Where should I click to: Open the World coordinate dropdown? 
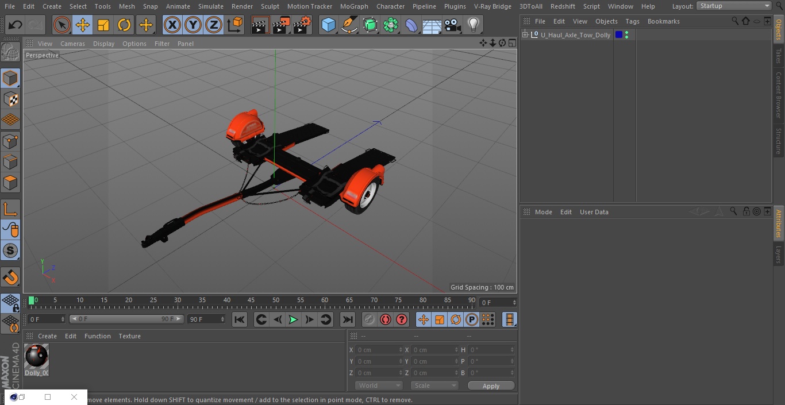pyautogui.click(x=379, y=385)
